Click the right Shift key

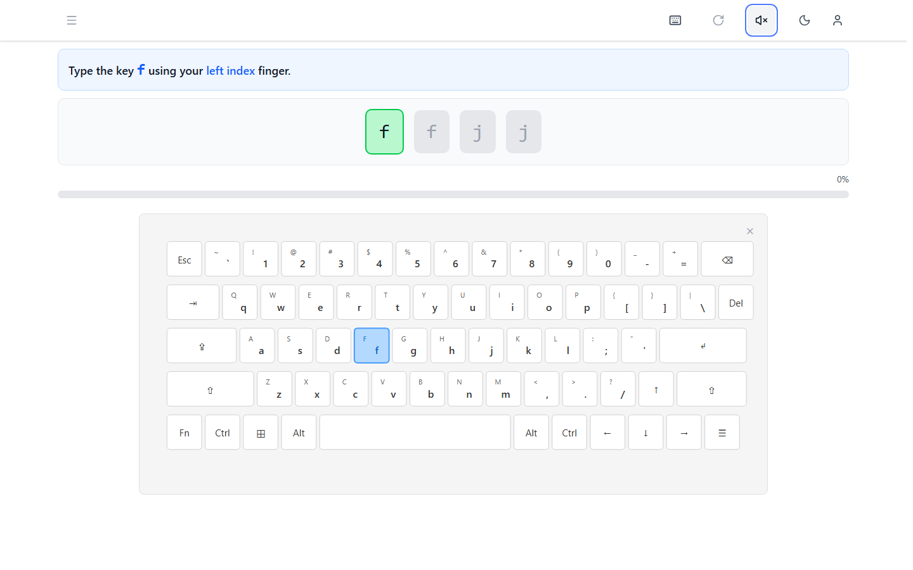[711, 389]
